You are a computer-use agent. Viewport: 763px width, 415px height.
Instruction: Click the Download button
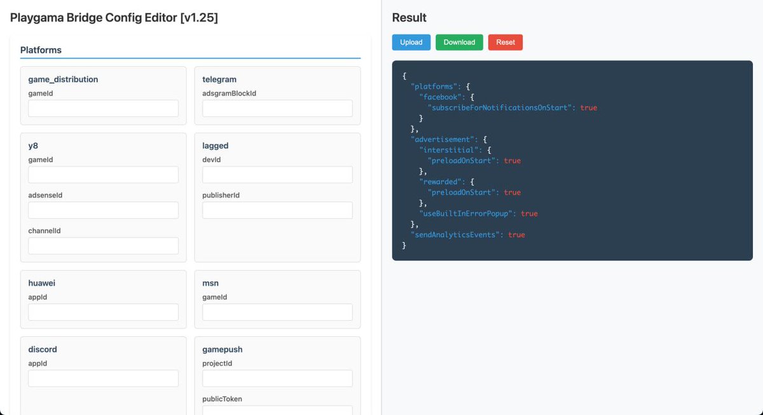point(459,42)
